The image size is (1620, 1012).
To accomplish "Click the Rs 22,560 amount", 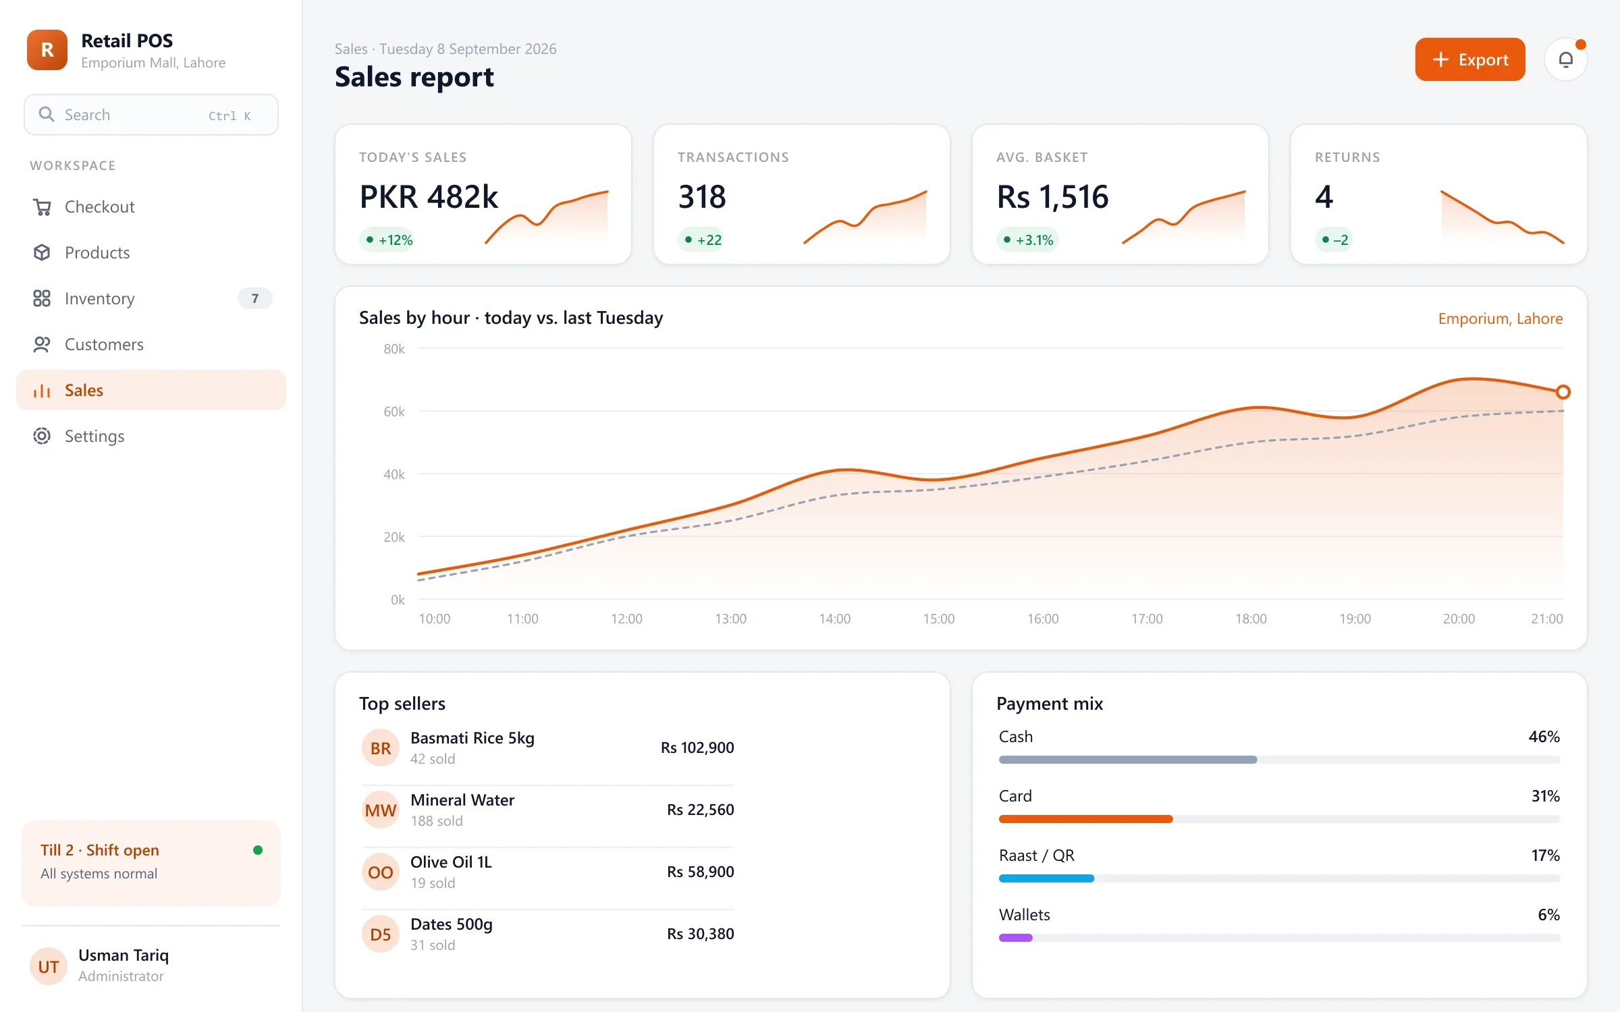I will click(701, 810).
